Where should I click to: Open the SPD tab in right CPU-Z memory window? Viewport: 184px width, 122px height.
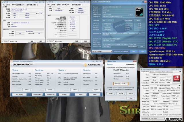(x=68, y=5)
